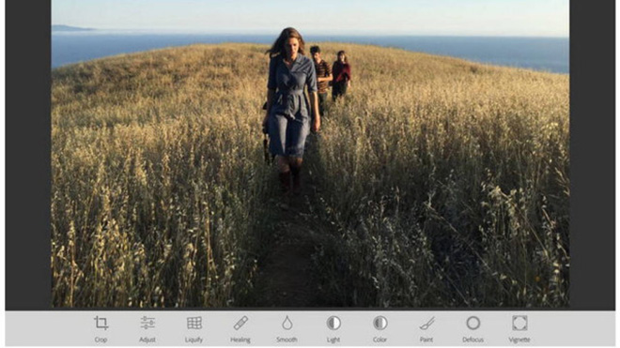620x348 pixels.
Task: Select the Crop tool icon
Action: tap(101, 323)
